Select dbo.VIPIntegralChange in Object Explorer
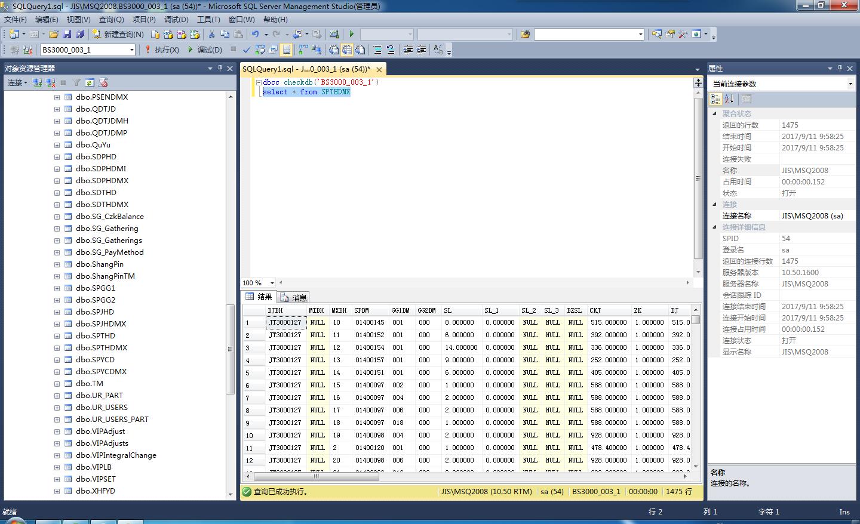This screenshot has height=524, width=860. click(x=116, y=455)
